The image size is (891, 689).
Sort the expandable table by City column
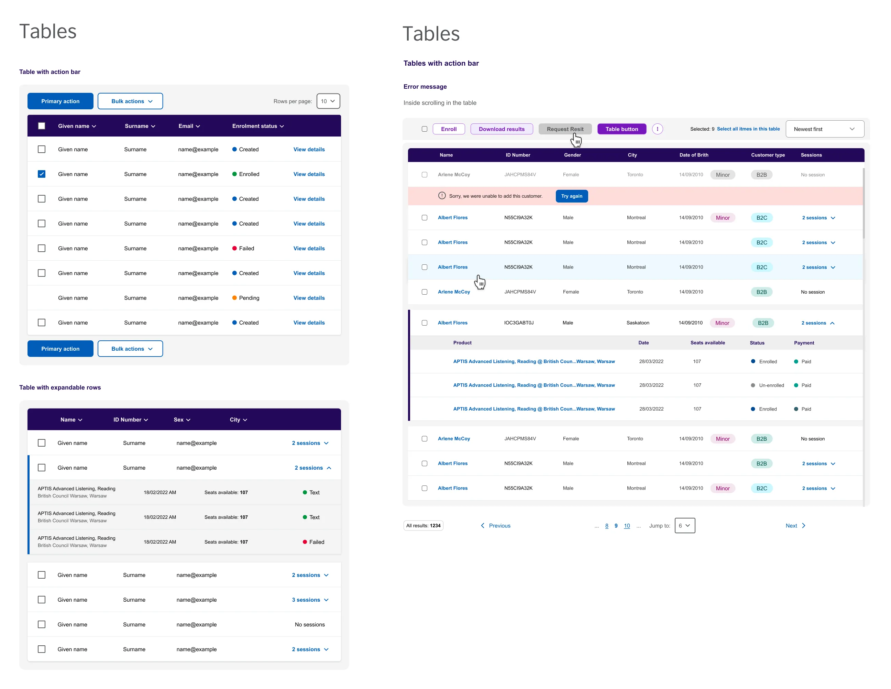click(x=238, y=419)
